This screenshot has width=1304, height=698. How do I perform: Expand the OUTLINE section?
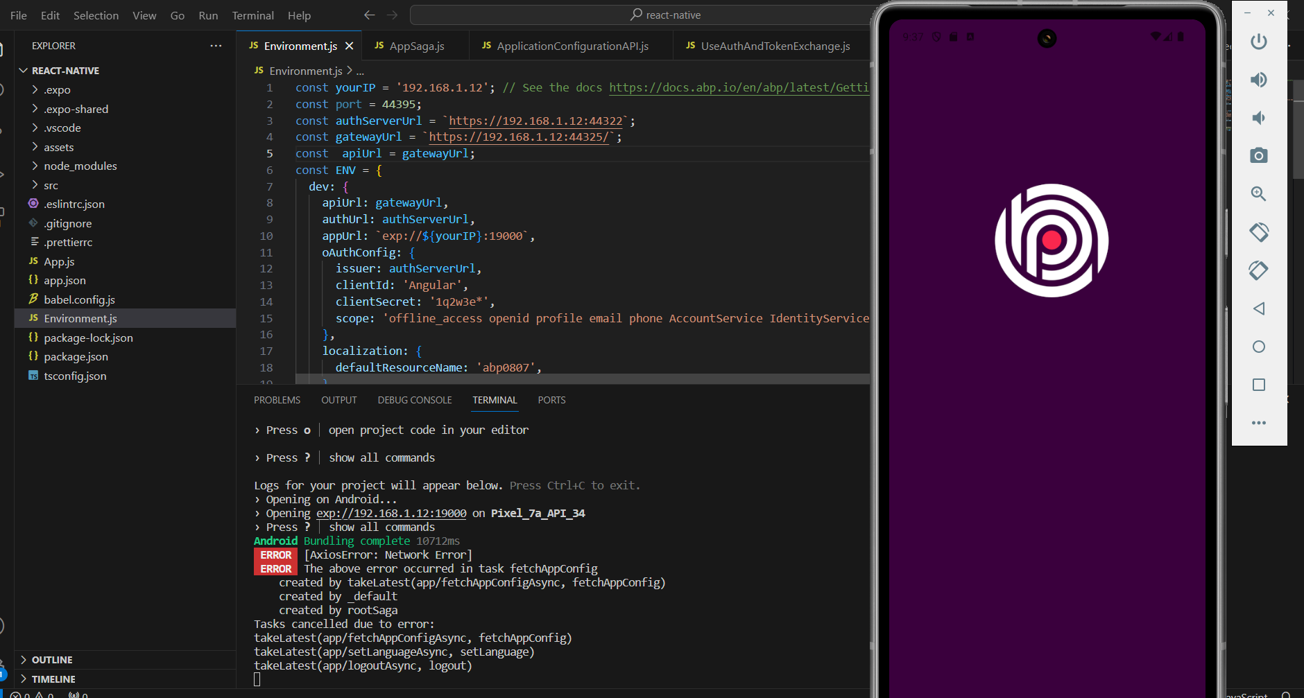pyautogui.click(x=52, y=660)
